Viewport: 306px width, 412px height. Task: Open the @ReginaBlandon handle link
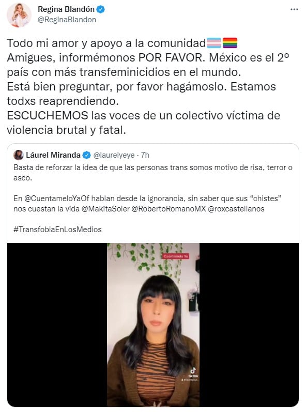coord(67,20)
